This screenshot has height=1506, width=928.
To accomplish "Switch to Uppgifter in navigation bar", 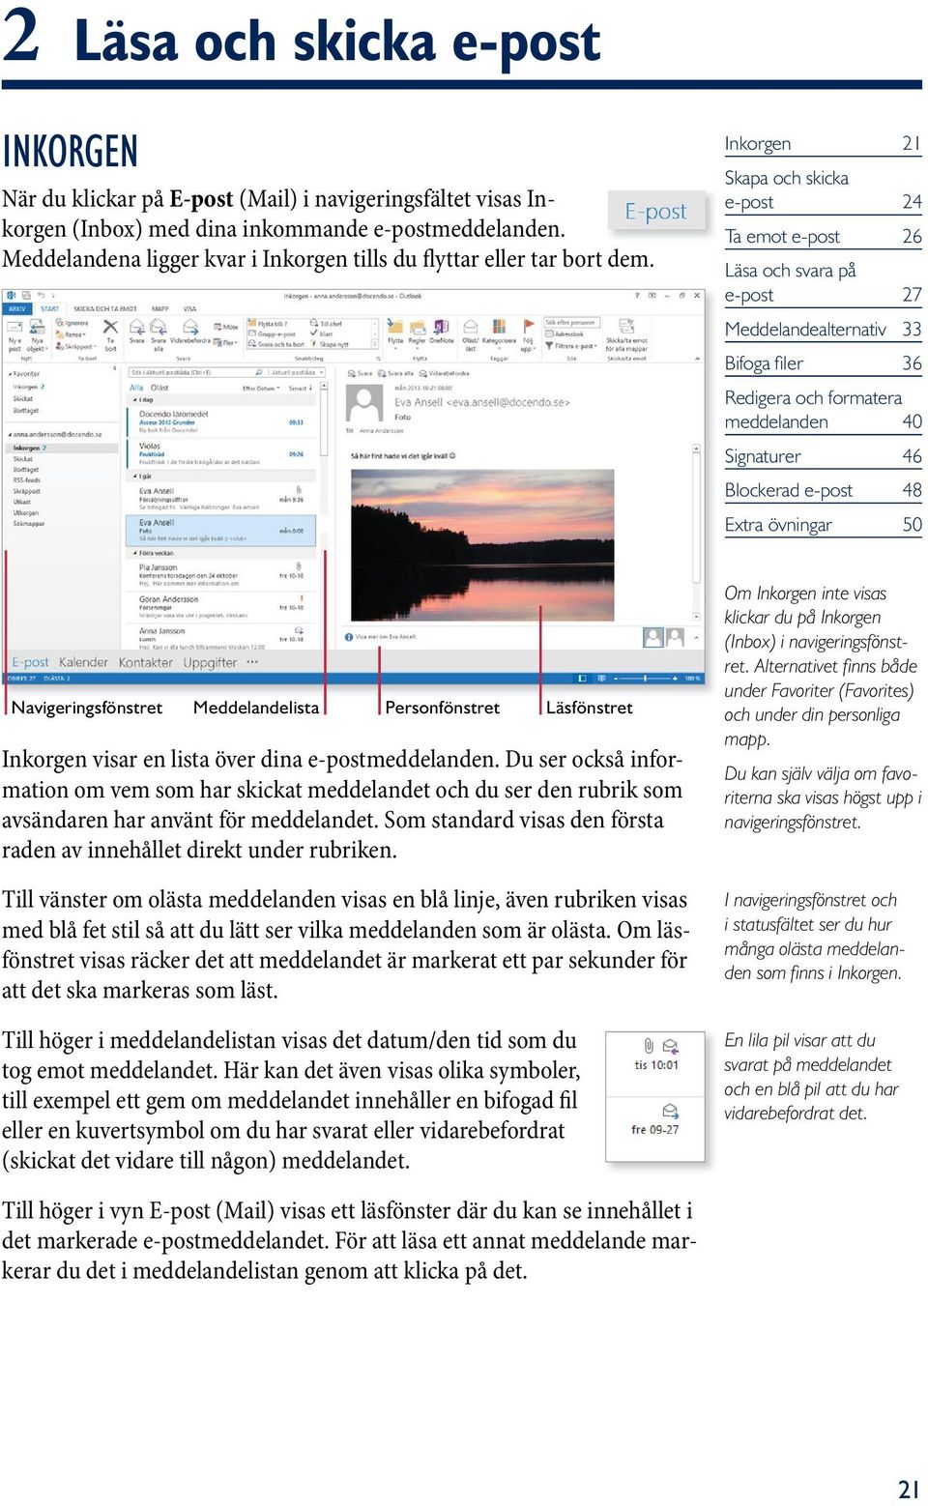I will tap(210, 662).
